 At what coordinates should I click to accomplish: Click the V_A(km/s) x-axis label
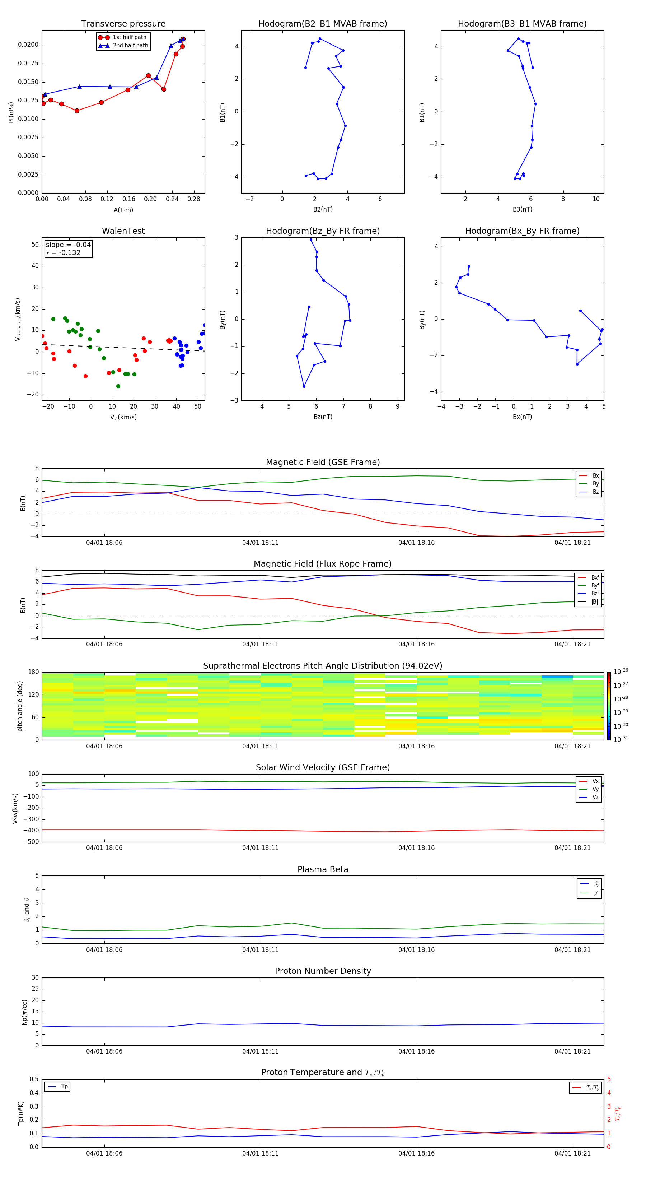pyautogui.click(x=123, y=417)
